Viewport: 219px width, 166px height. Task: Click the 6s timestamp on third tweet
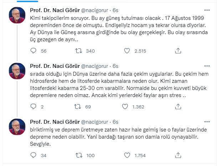(116, 122)
